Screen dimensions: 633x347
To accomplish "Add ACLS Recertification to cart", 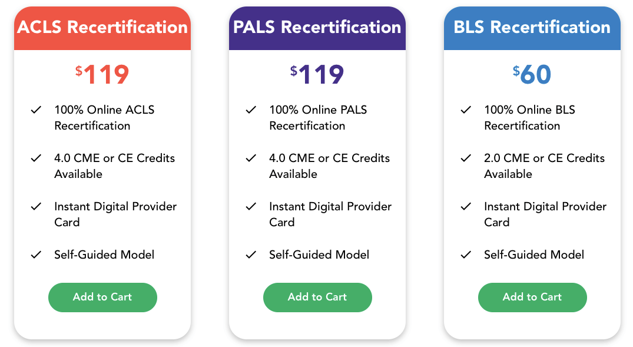I will (102, 298).
